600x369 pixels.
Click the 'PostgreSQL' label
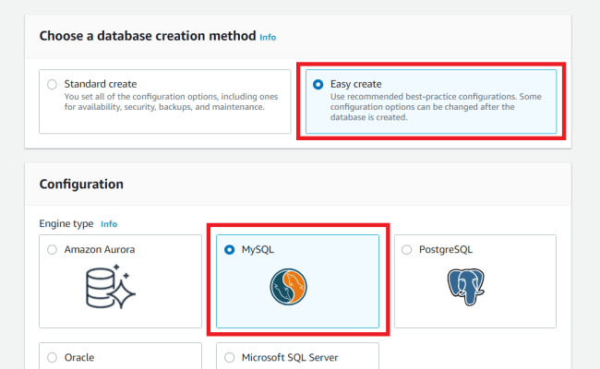(446, 250)
